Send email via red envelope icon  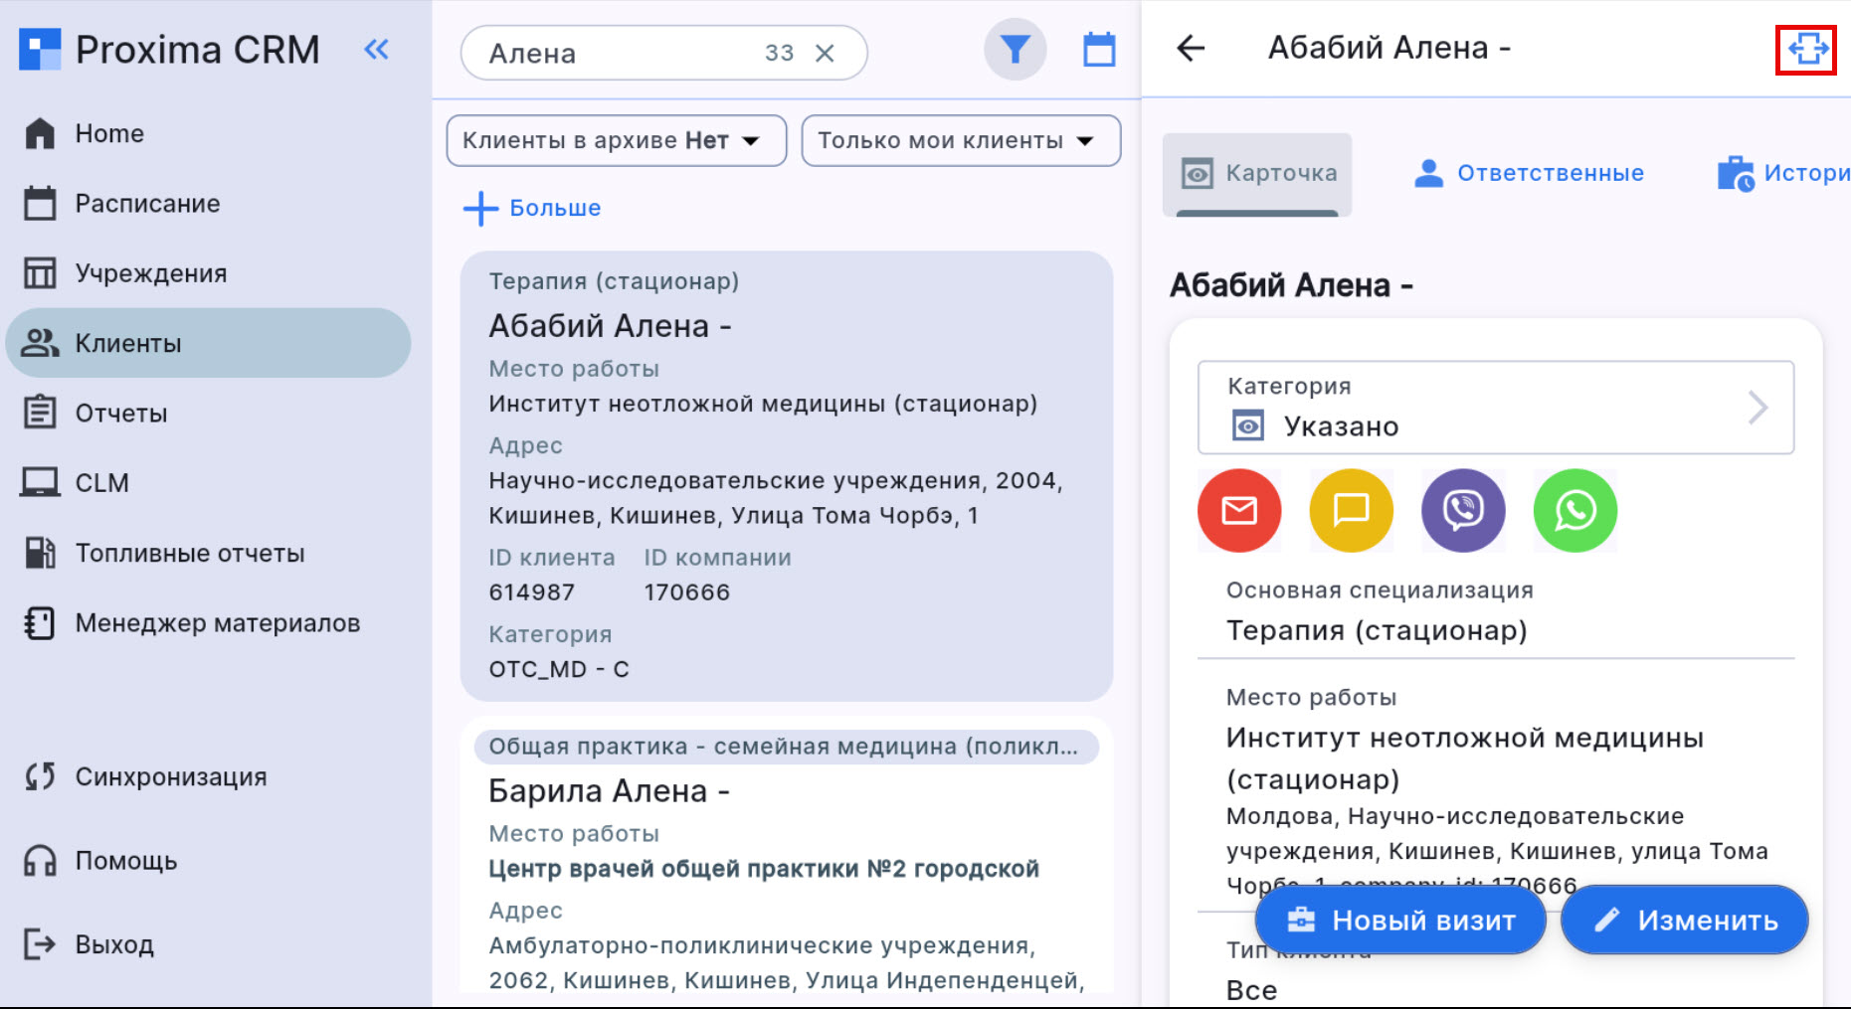[1239, 511]
